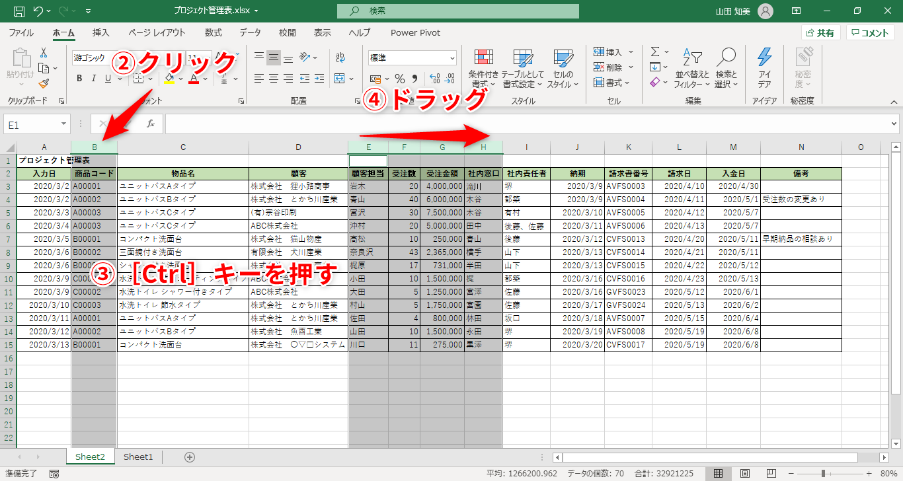
Task: Click the Format cells button
Action: (613, 83)
